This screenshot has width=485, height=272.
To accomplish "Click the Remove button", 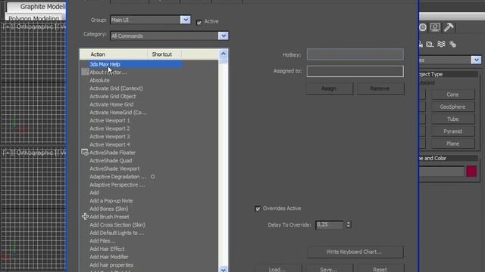I will pos(380,88).
